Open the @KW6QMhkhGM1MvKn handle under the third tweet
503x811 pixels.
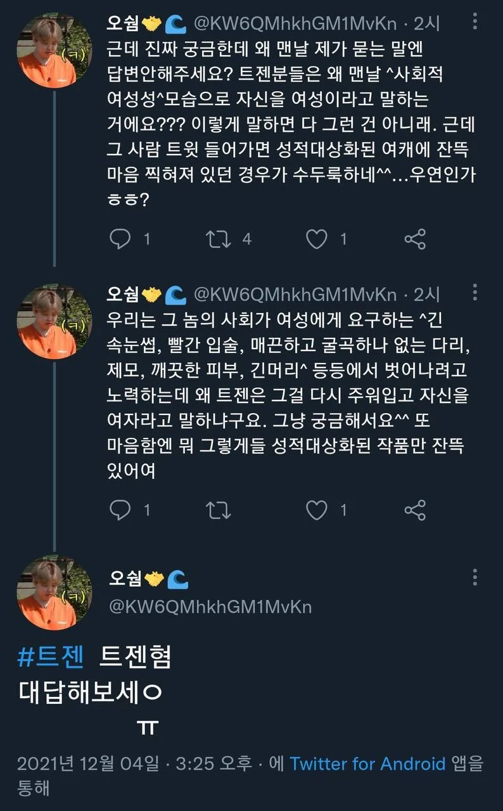pos(210,606)
